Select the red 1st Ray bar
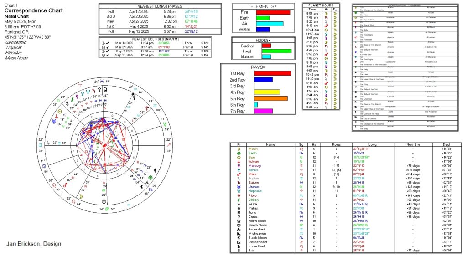 coord(273,73)
